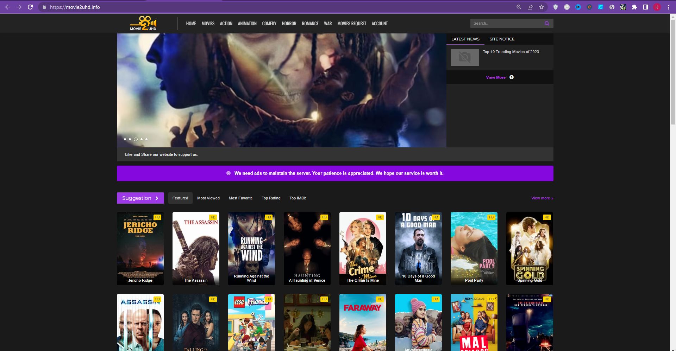
Task: Open the WAR genre menu
Action: click(x=328, y=24)
